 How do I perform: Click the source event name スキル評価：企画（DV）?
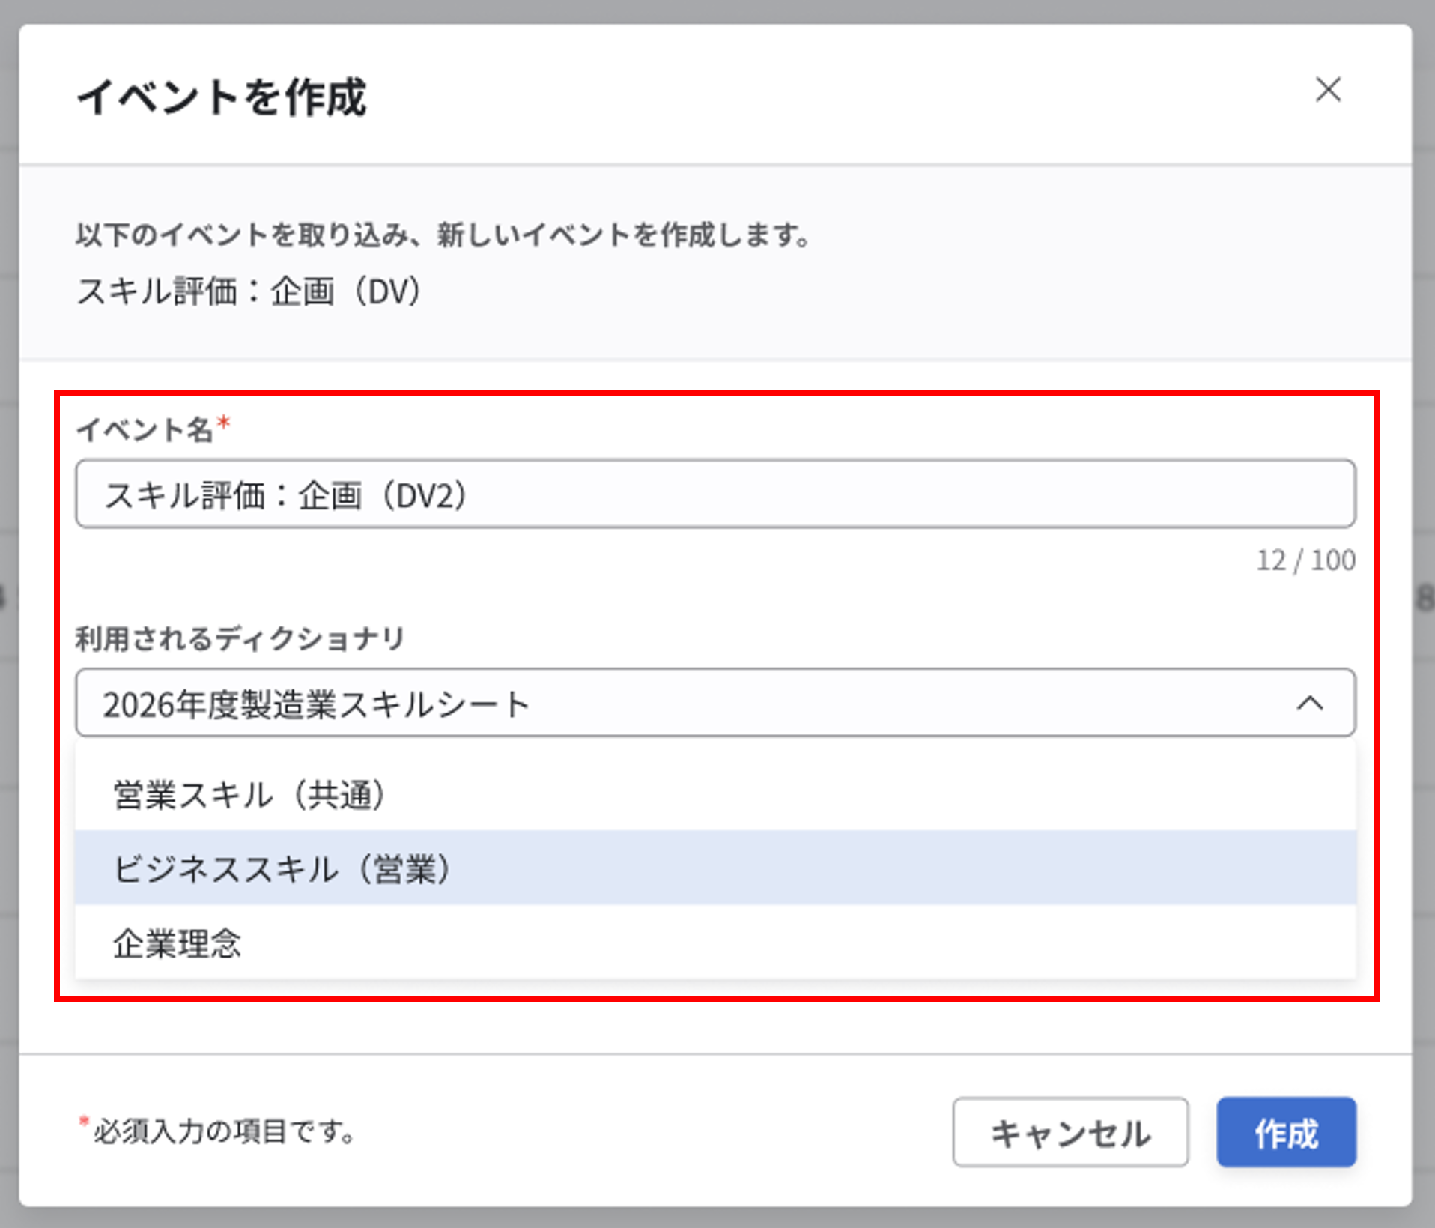pos(249,291)
